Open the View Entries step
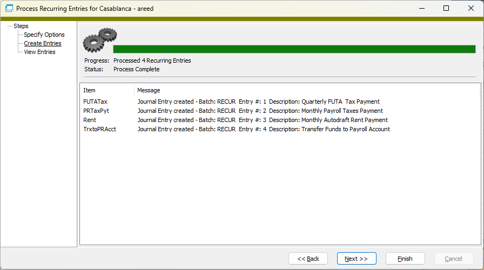The width and height of the screenshot is (484, 270). coord(39,52)
